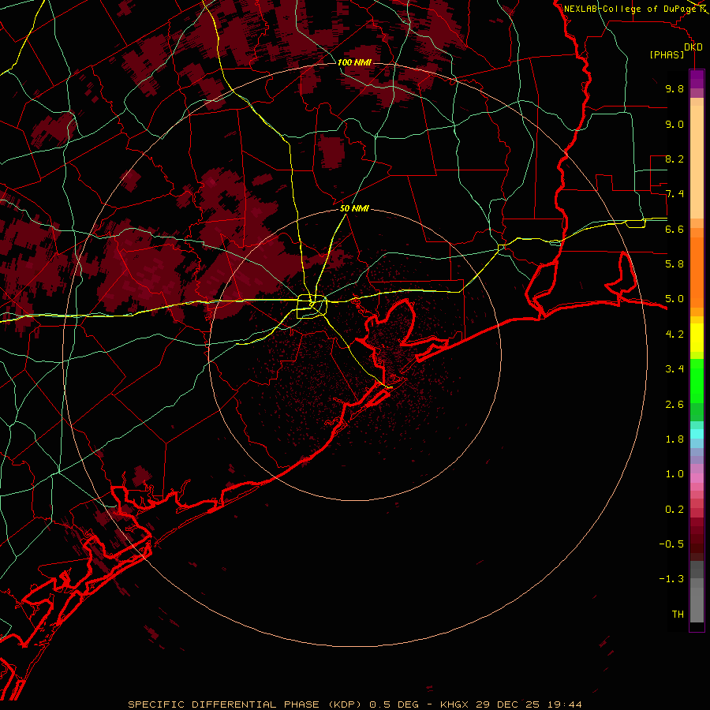
Task: Pick the light peach segment of the color bar
Action: click(x=697, y=163)
